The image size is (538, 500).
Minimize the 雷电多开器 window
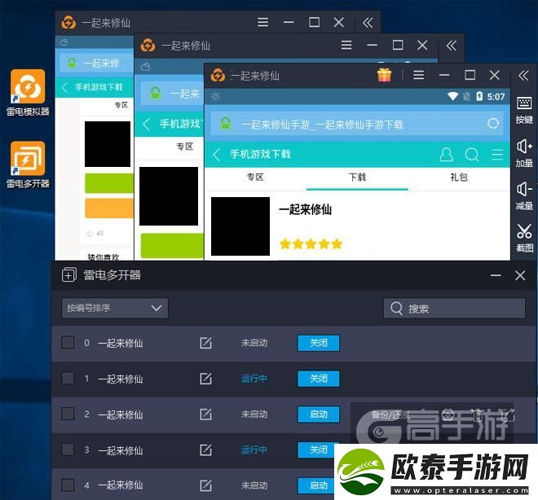(496, 275)
